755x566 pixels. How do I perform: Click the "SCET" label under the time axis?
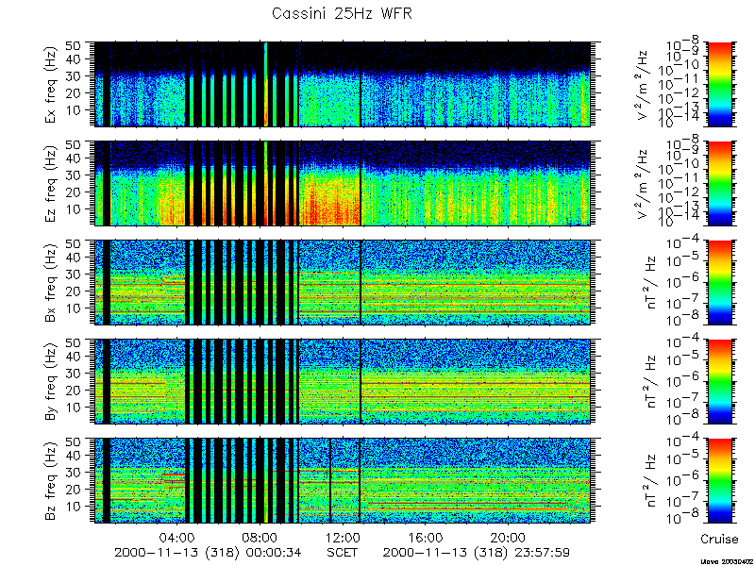point(342,552)
